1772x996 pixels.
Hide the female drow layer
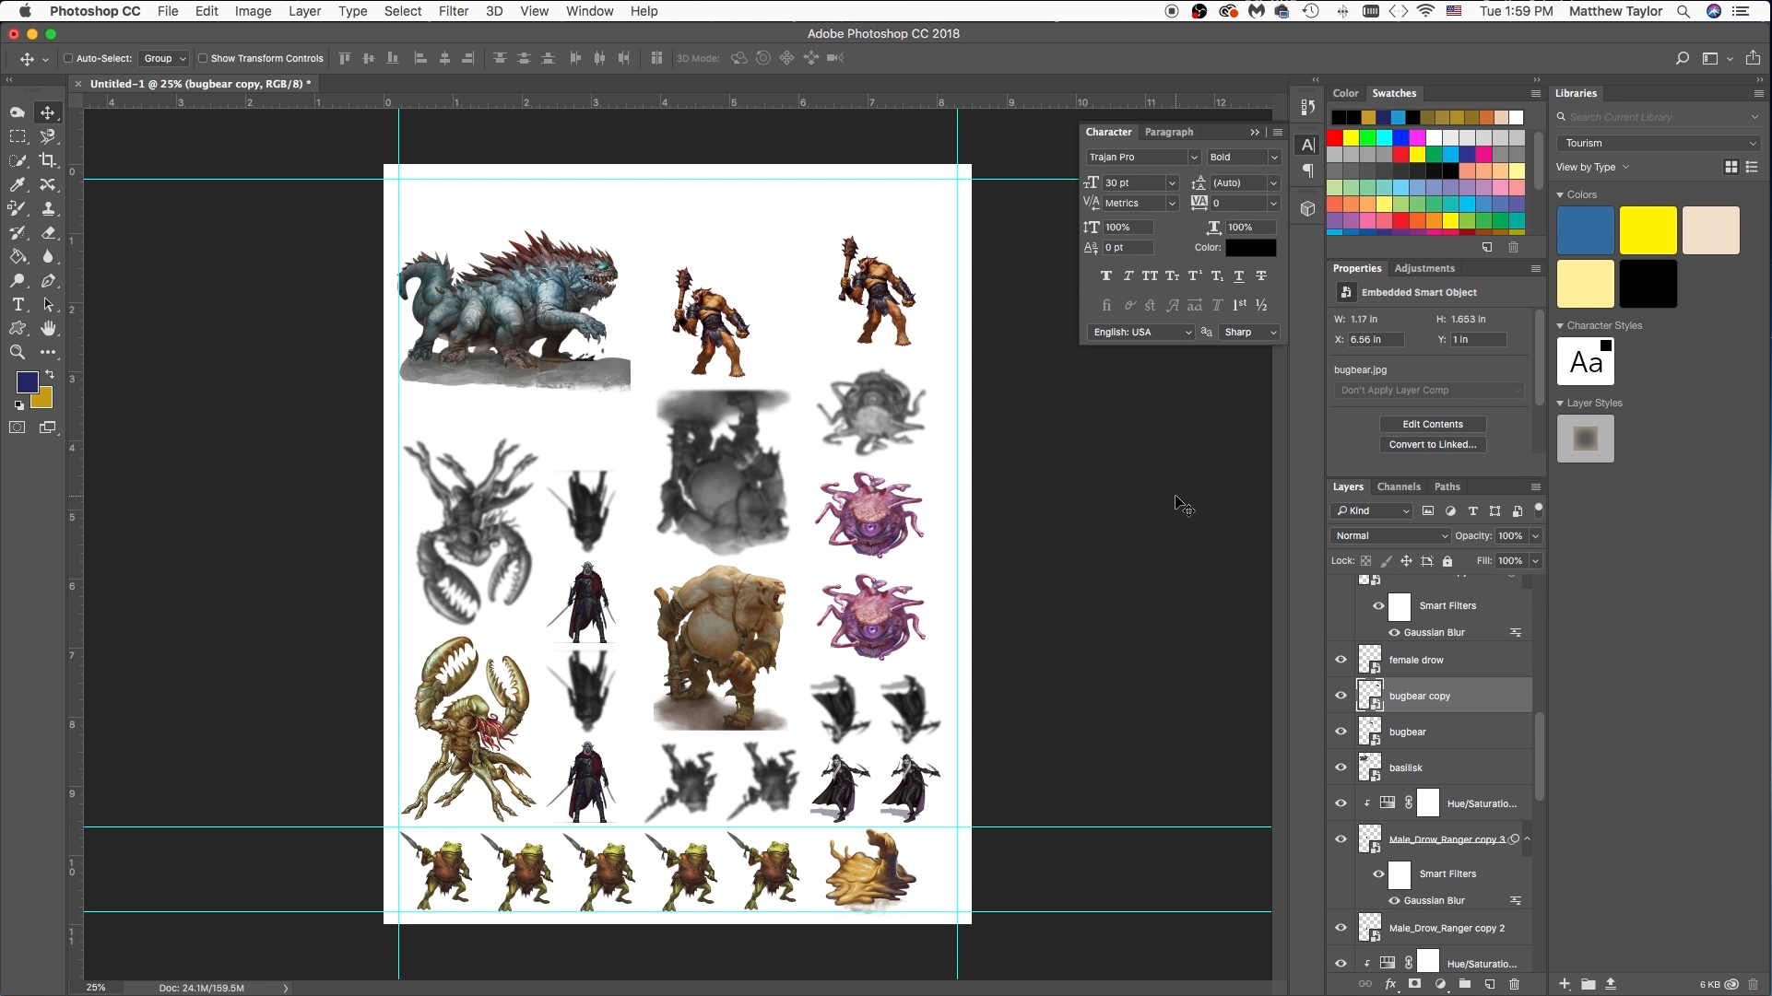[x=1341, y=659]
